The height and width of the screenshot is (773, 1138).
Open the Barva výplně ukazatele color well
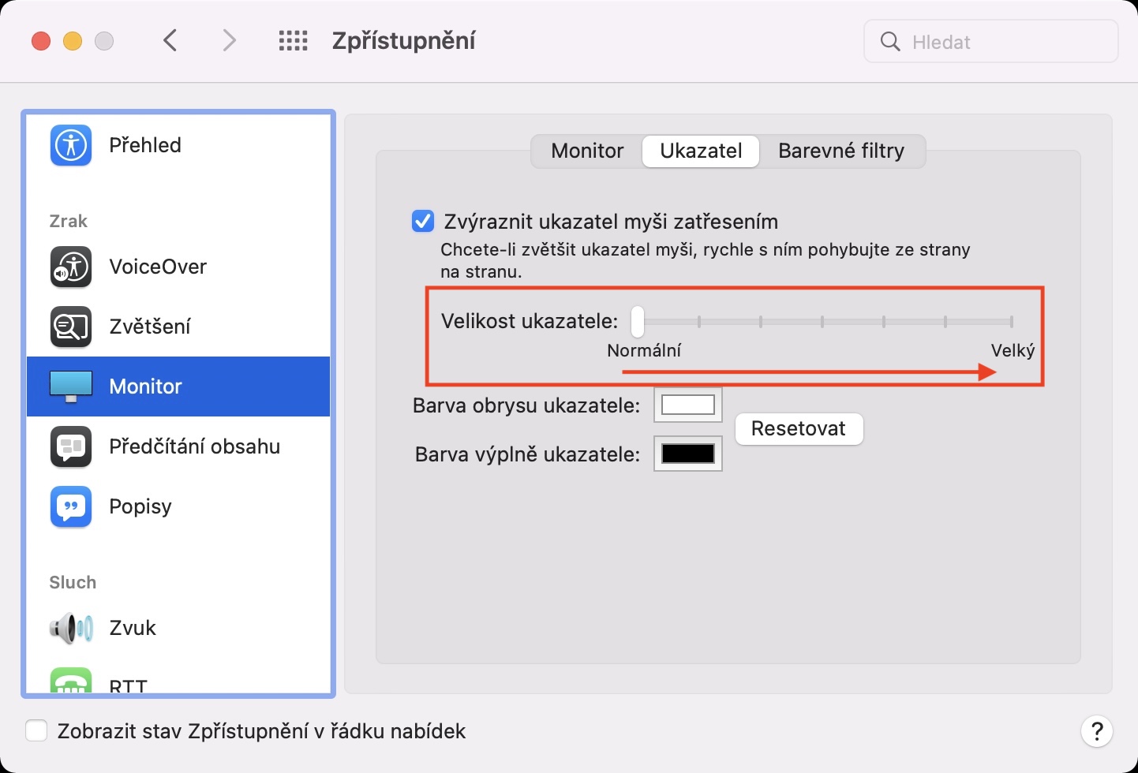[688, 454]
